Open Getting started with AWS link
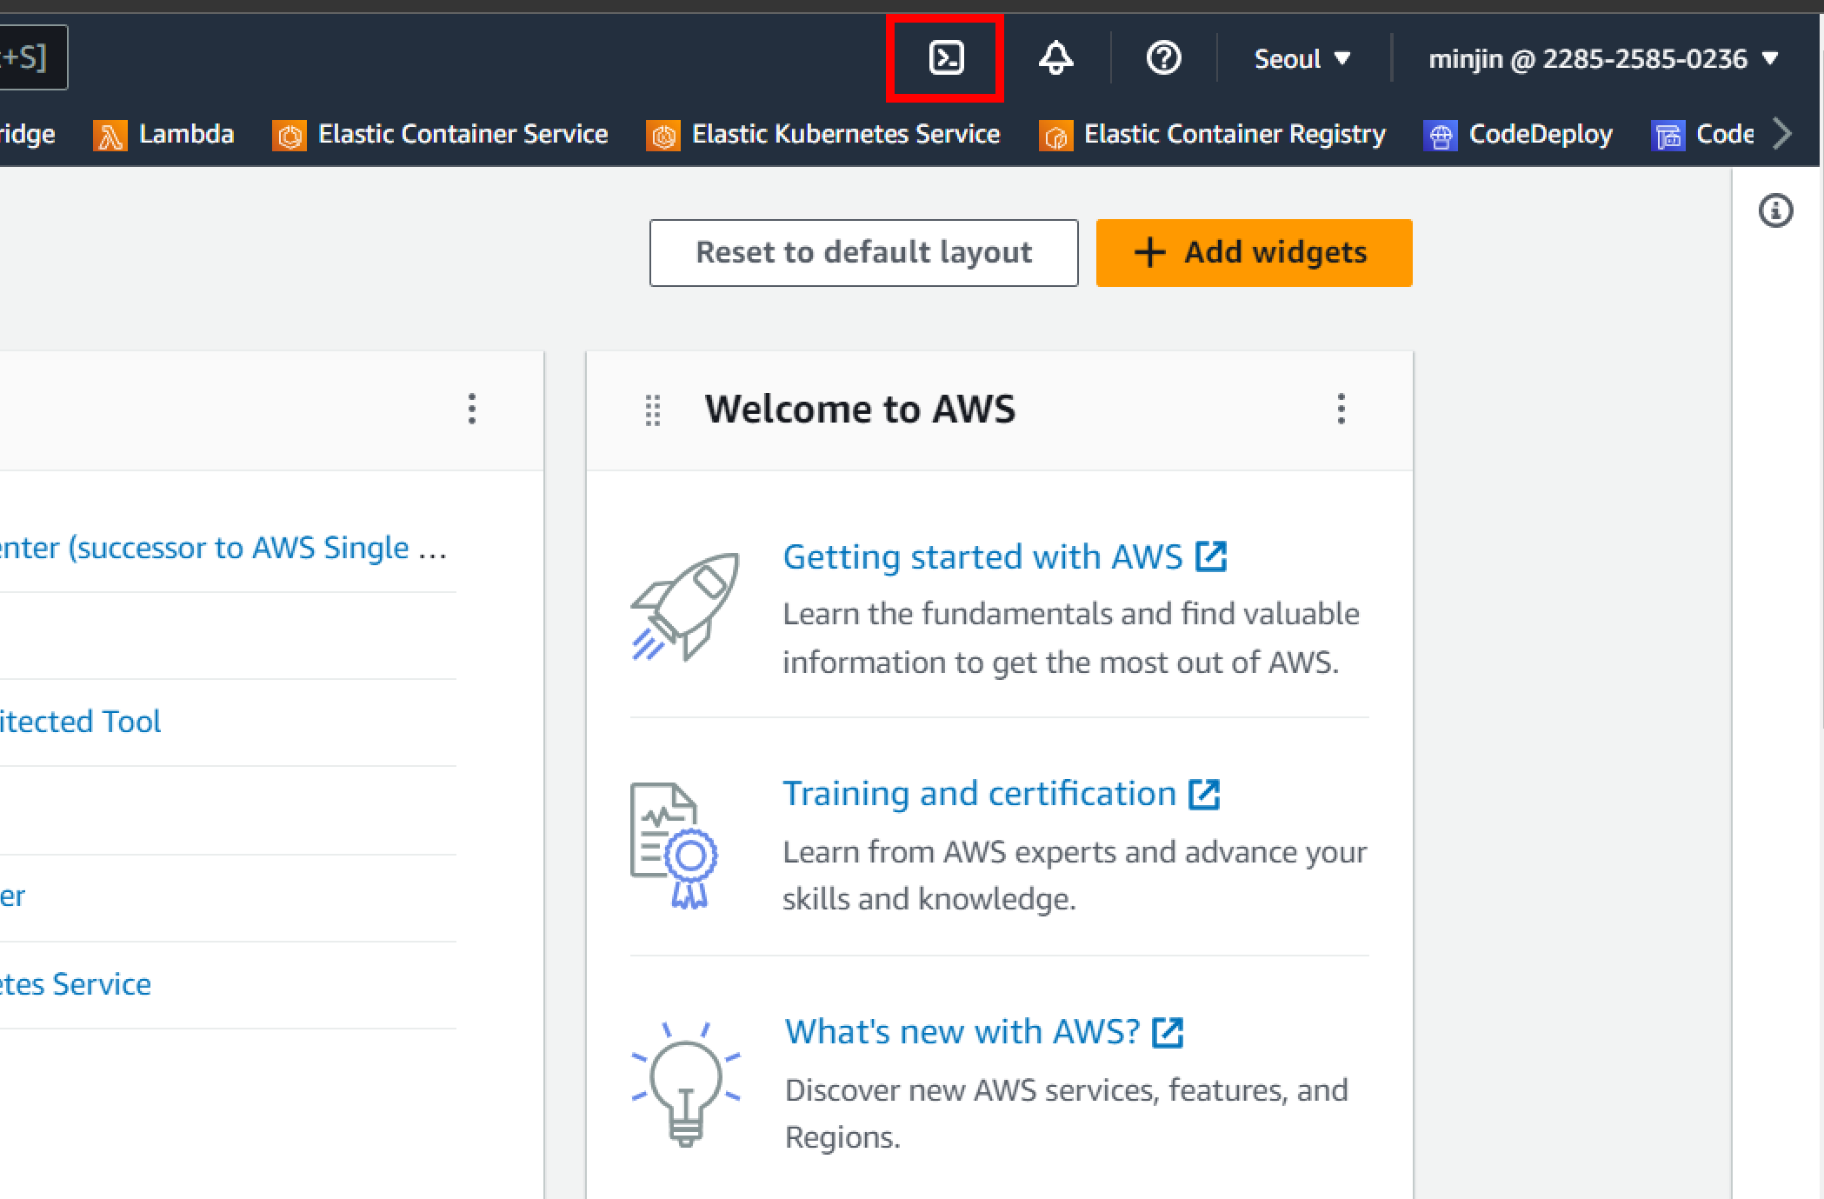1824x1199 pixels. coord(982,556)
